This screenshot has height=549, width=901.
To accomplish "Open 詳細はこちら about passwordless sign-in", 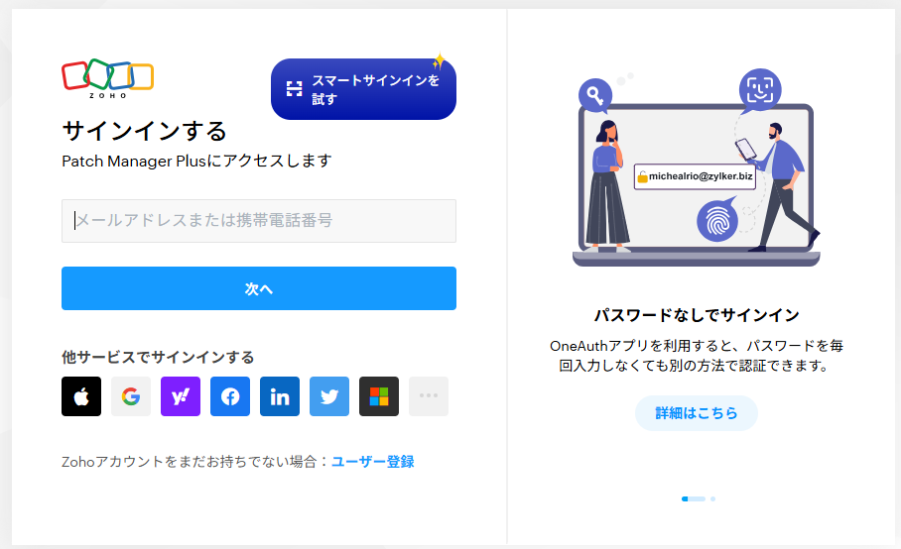I will [697, 413].
